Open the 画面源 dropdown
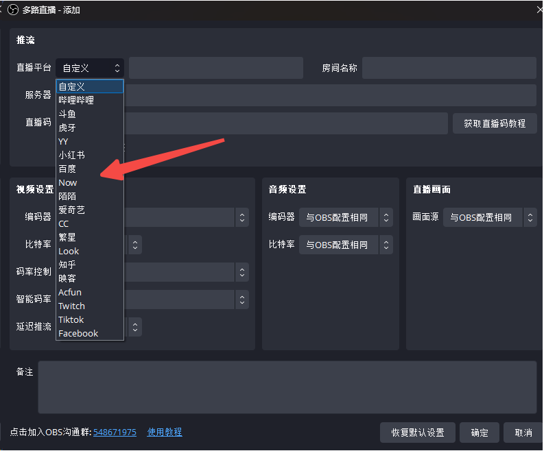Screen dimensions: 544x451 tap(490, 217)
